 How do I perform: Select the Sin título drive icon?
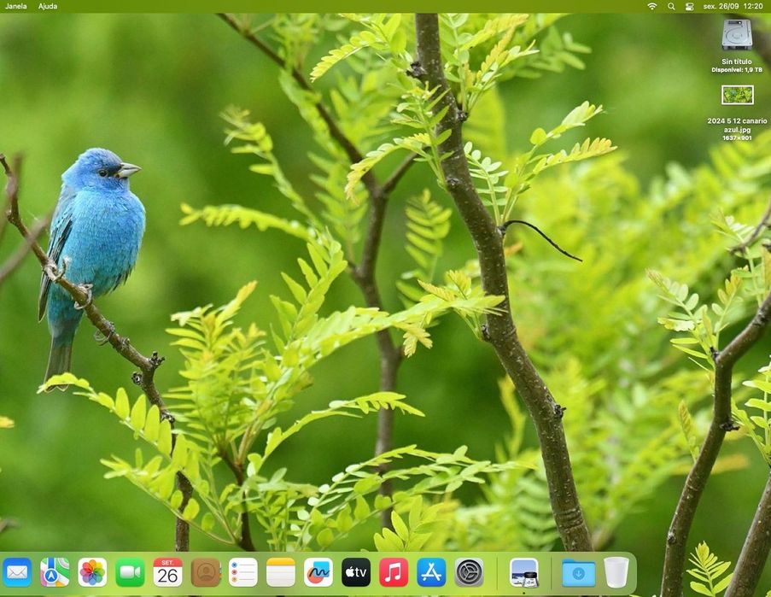[737, 34]
